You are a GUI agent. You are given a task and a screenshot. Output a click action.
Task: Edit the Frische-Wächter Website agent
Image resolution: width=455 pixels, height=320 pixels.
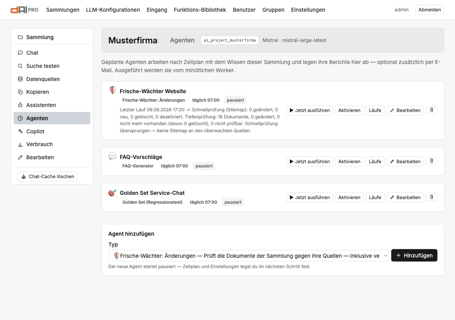tap(405, 110)
